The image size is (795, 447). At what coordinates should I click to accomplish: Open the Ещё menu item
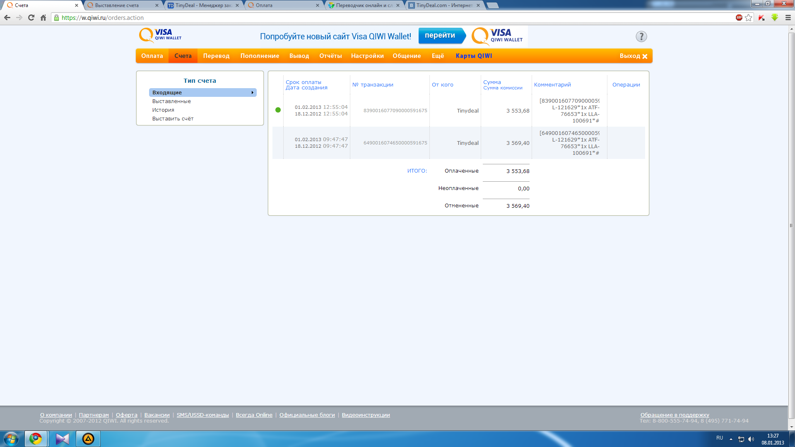point(438,56)
